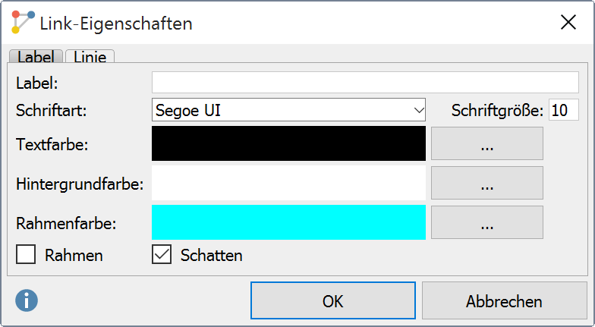Image resolution: width=595 pixels, height=327 pixels.
Task: Click the Schriftgröße size field
Action: (x=564, y=110)
